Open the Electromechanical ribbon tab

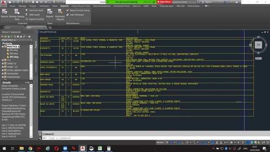pyautogui.click(x=102, y=6)
